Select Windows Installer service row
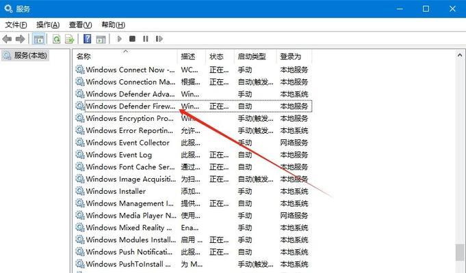The width and height of the screenshot is (466, 273). (x=193, y=192)
